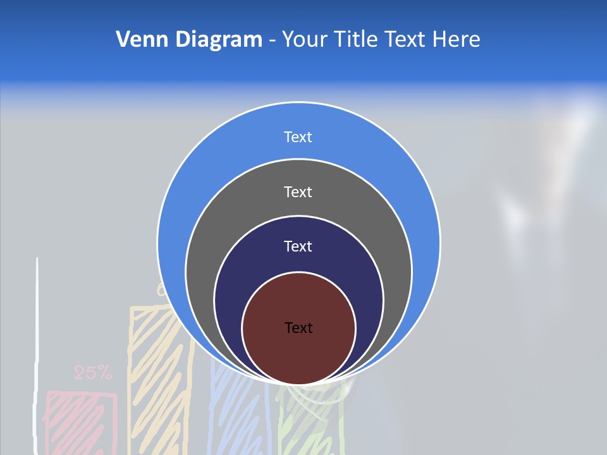Select the Text label in the maroon circle

298,327
